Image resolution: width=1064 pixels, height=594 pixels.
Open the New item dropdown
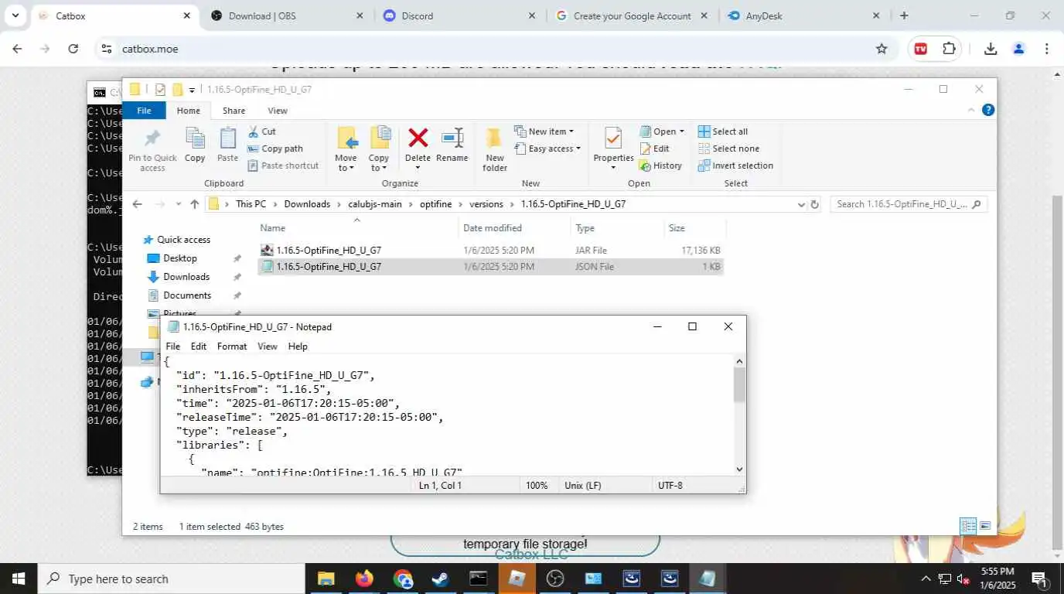coord(544,131)
